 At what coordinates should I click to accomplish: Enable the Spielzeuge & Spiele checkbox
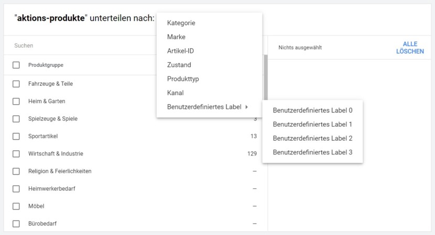tap(16, 119)
